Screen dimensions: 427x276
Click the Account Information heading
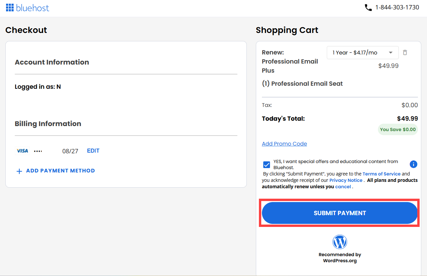[52, 62]
